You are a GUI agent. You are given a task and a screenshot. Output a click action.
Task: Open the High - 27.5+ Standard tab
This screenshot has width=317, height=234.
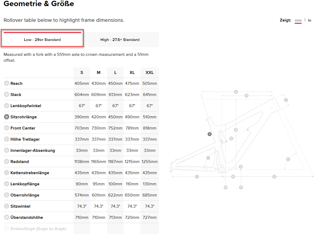[120, 40]
